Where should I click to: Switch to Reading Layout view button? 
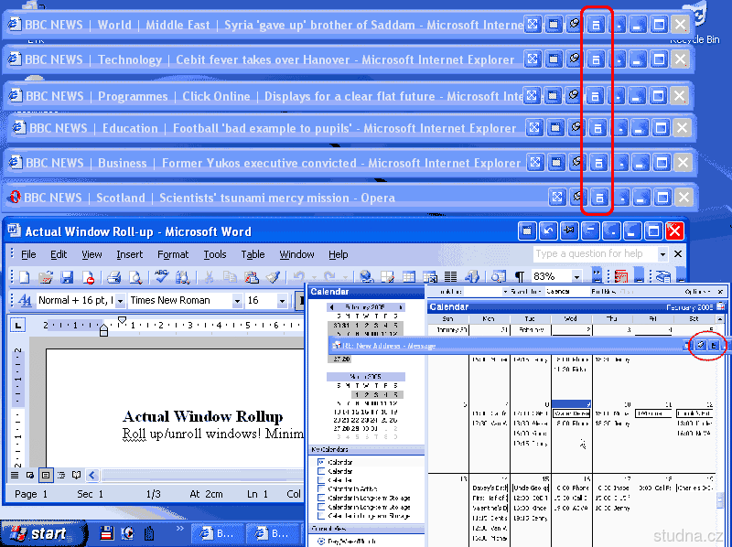point(77,476)
